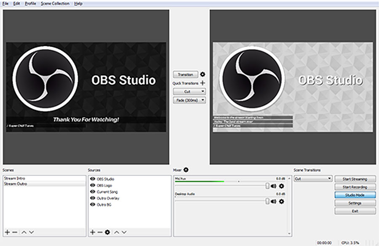Select the OBS Logo source name
The image size is (379, 246).
[104, 185]
